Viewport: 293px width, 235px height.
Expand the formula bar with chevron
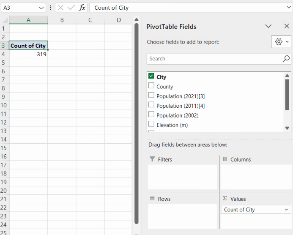point(288,8)
